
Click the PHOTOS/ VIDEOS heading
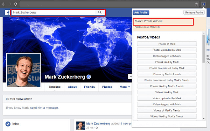tap(148, 37)
